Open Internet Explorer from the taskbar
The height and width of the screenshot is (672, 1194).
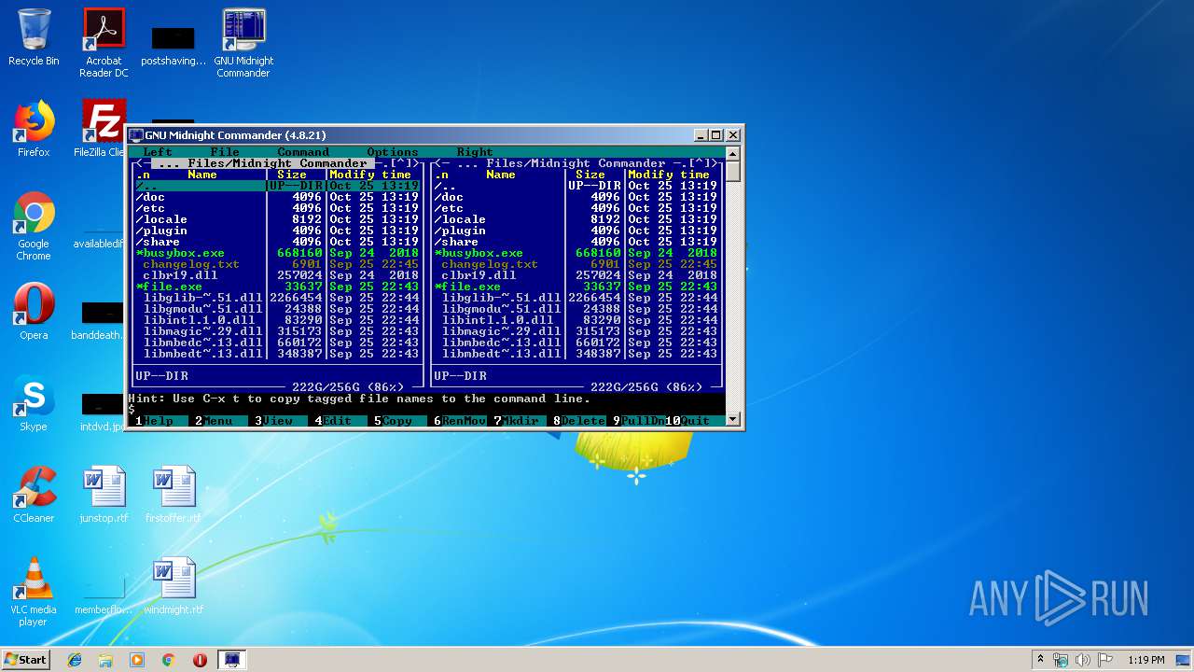point(75,660)
